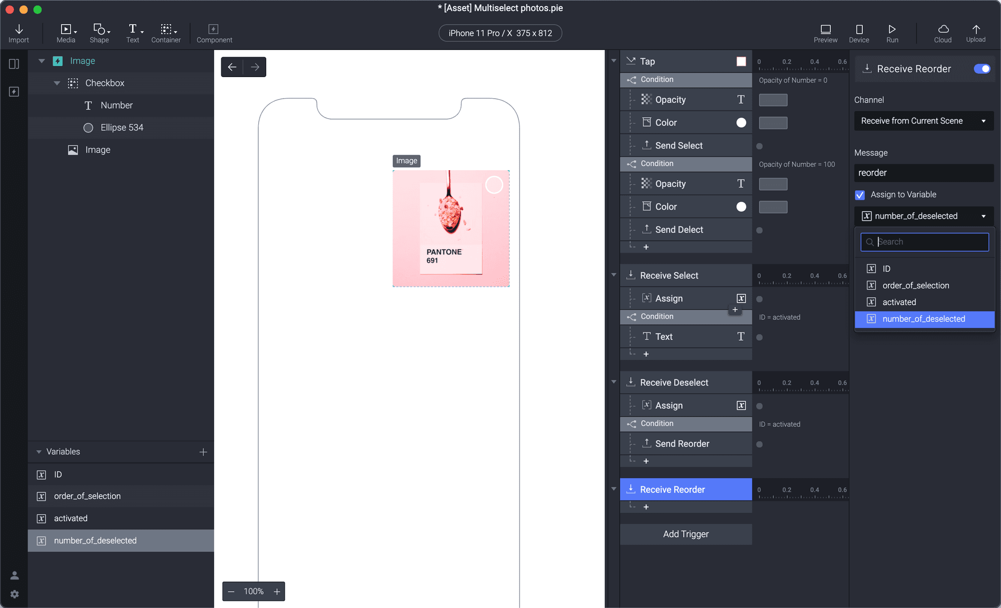Viewport: 1001px width, 608px height.
Task: Click the Message field containing reorder
Action: 924,173
